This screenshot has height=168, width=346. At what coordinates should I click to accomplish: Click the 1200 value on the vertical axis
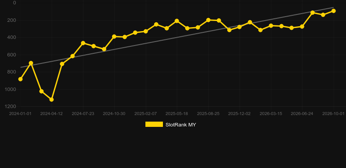(x=11, y=106)
